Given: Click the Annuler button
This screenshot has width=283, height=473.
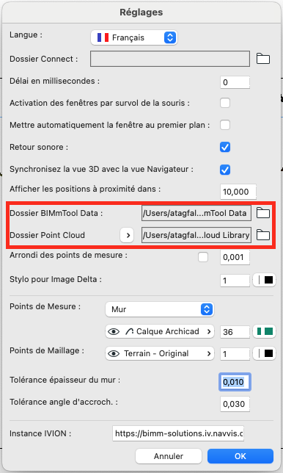Looking at the screenshot, I should (169, 456).
